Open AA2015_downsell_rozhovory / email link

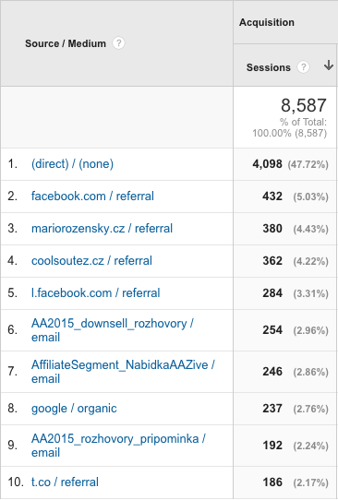pos(113,330)
